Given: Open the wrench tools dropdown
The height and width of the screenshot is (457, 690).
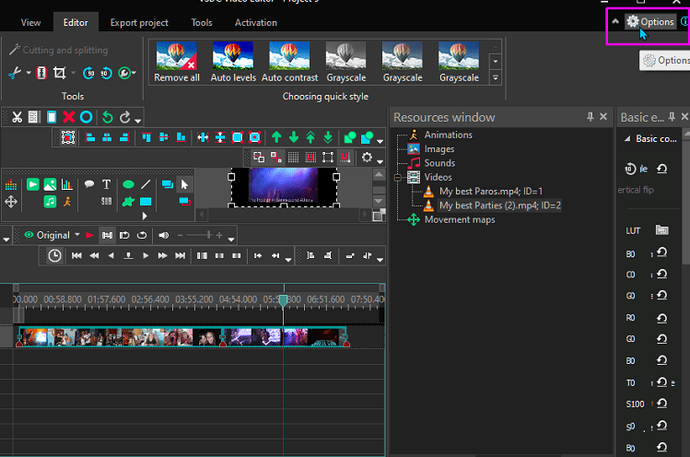Looking at the screenshot, I should (x=134, y=73).
